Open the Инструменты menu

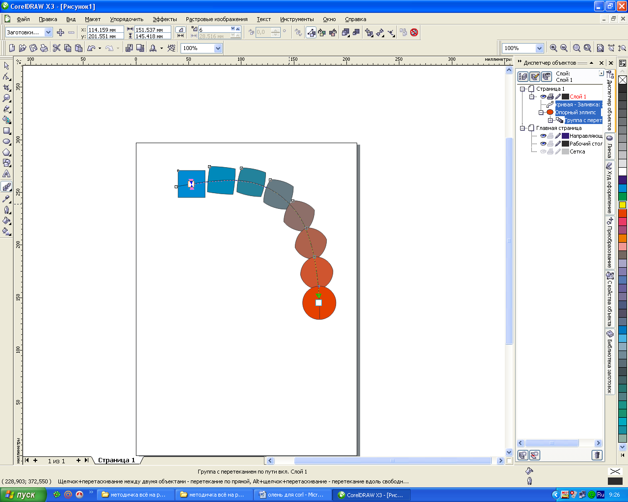[297, 19]
